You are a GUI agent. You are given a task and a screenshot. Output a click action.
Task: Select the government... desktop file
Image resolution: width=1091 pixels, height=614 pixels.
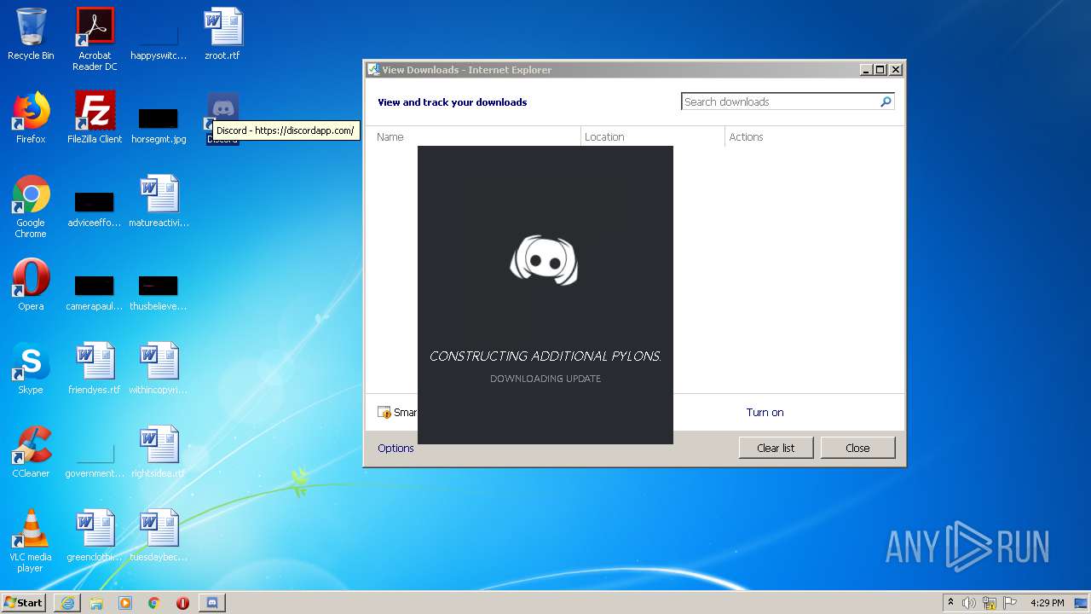tap(95, 460)
